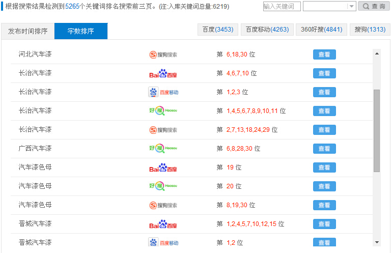
Task: Select keyword text 河北汽车漆
Action: tap(35, 54)
